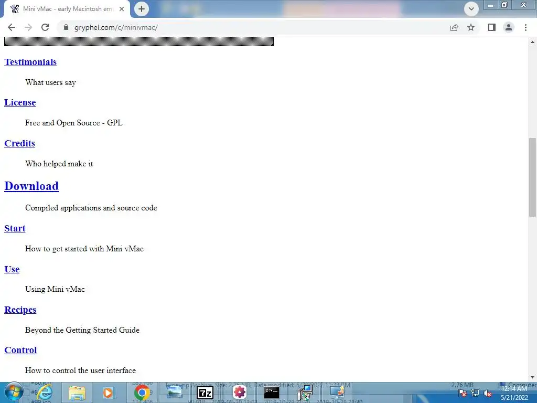Image resolution: width=537 pixels, height=403 pixels.
Task: Open the installer disc taskbar icon
Action: (305, 393)
